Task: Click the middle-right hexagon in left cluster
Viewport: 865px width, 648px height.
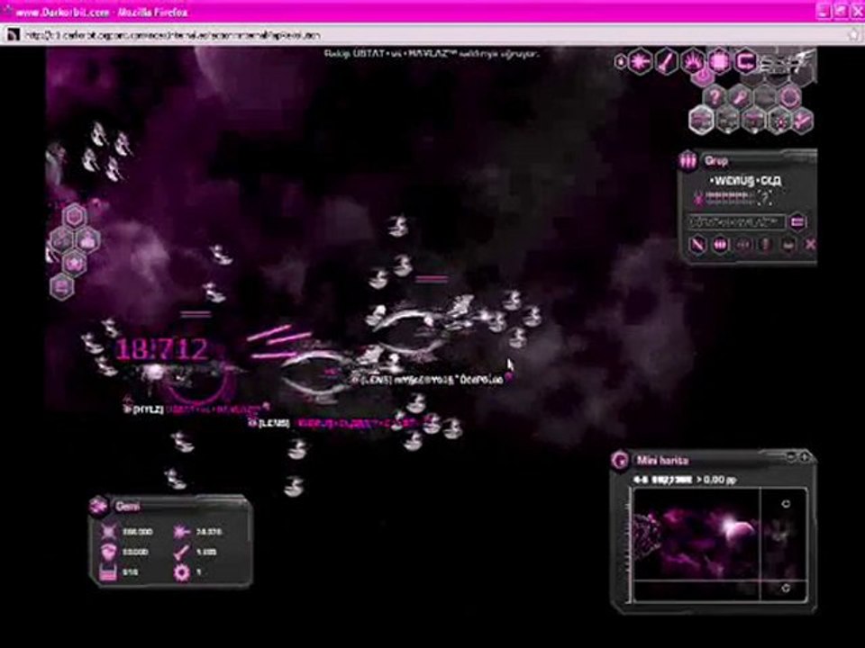Action: (x=87, y=240)
